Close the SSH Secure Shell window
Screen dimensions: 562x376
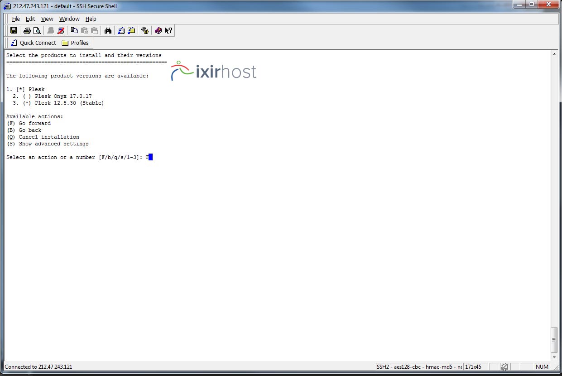coord(548,5)
